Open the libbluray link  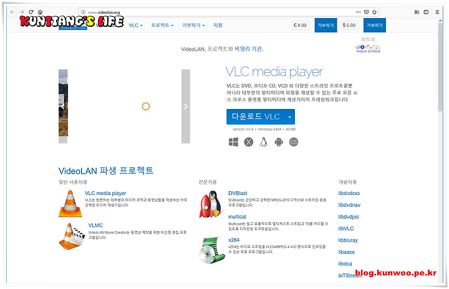tap(348, 240)
